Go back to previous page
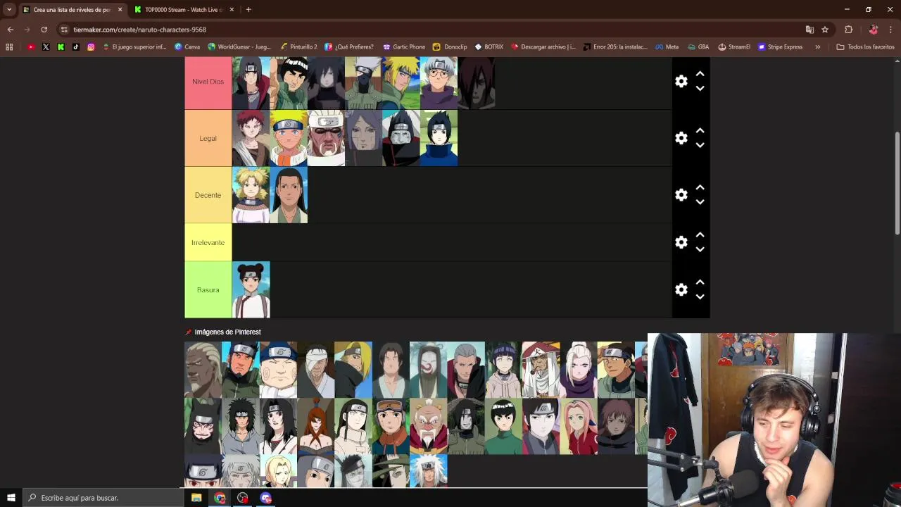Screen dimensions: 901x507 click(11, 30)
